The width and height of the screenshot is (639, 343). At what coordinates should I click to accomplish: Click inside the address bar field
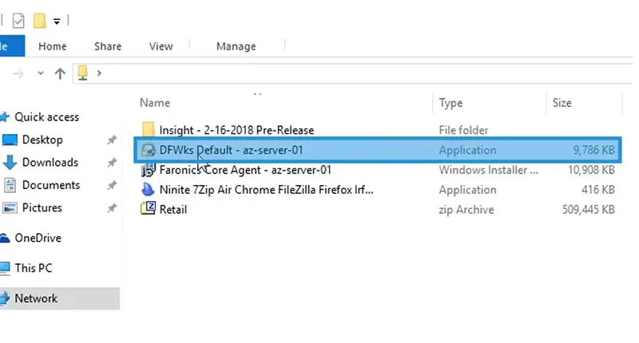(x=367, y=73)
